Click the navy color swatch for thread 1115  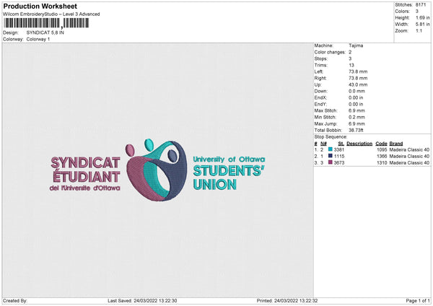point(331,156)
